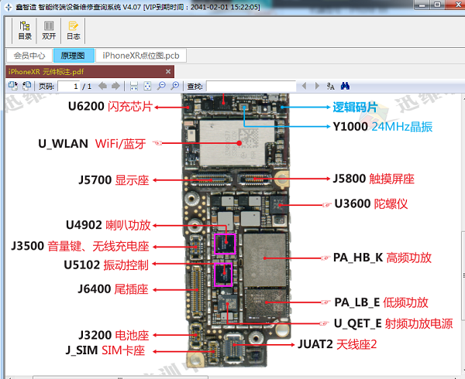Open the 日志 log tool
Image resolution: width=465 pixels, height=379 pixels.
pyautogui.click(x=74, y=30)
